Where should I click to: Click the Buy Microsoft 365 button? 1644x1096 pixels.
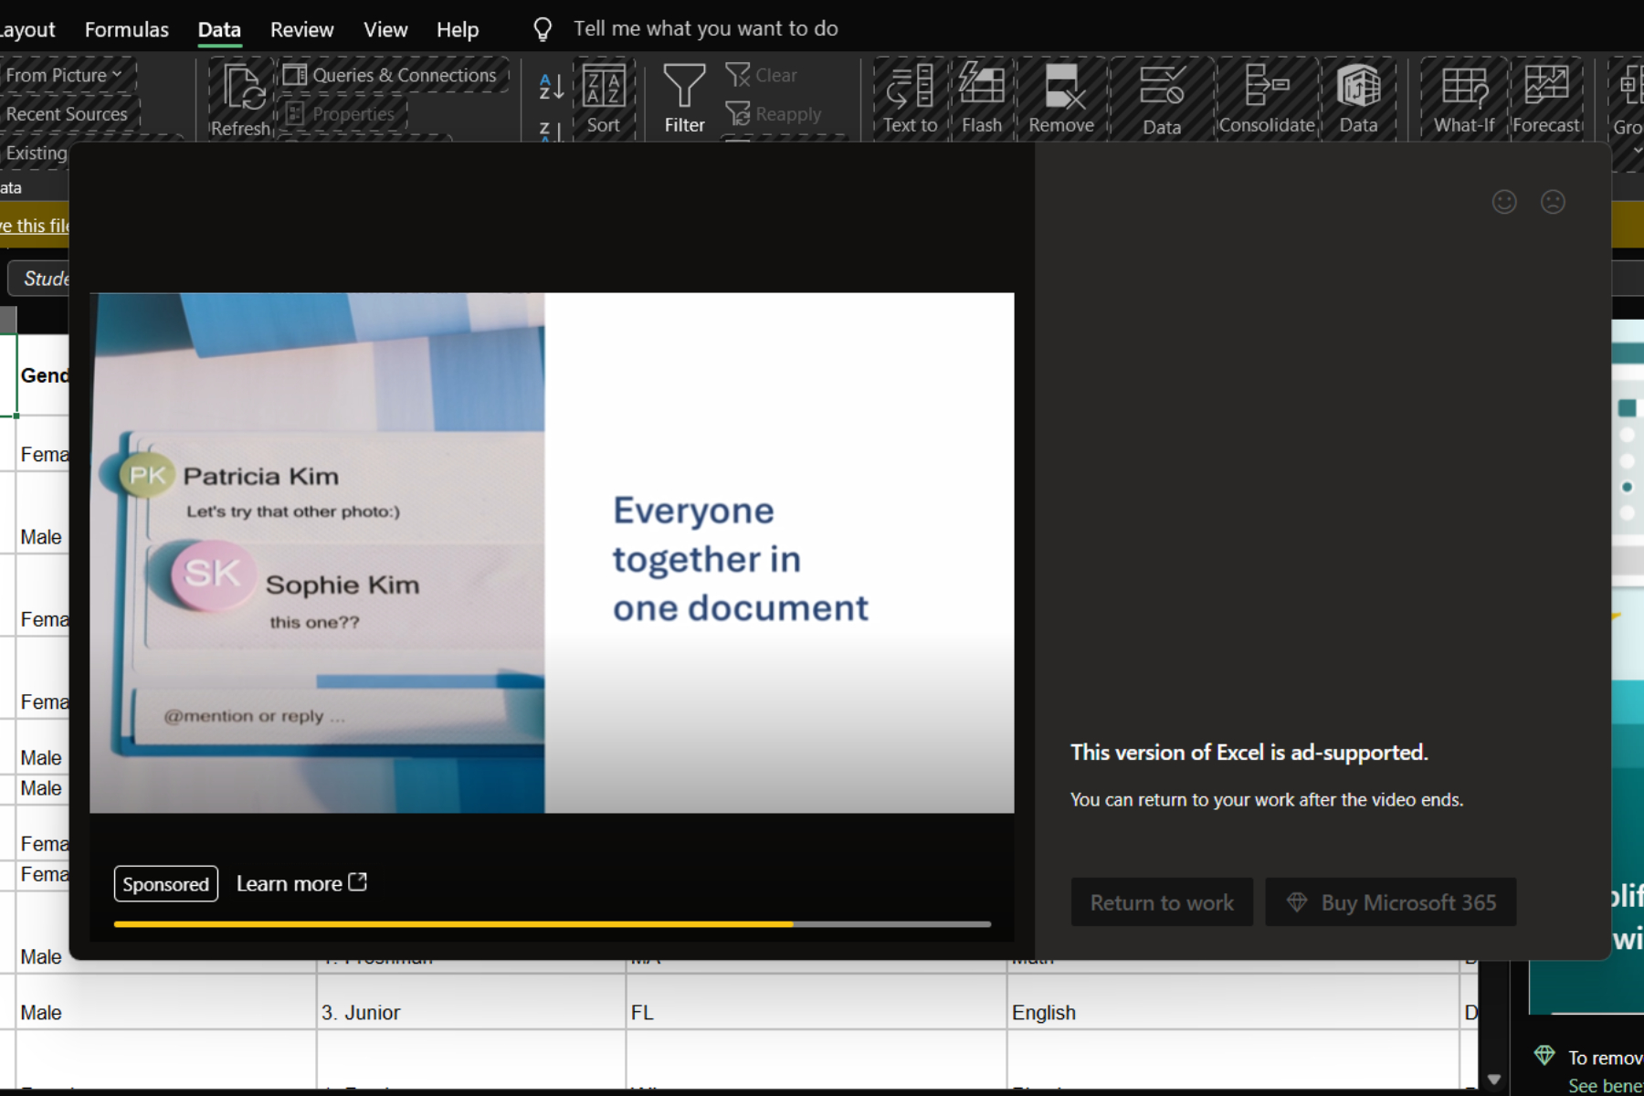1390,902
